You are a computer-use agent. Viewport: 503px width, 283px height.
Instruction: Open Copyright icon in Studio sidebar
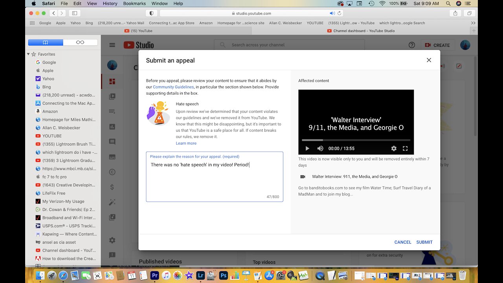click(112, 172)
